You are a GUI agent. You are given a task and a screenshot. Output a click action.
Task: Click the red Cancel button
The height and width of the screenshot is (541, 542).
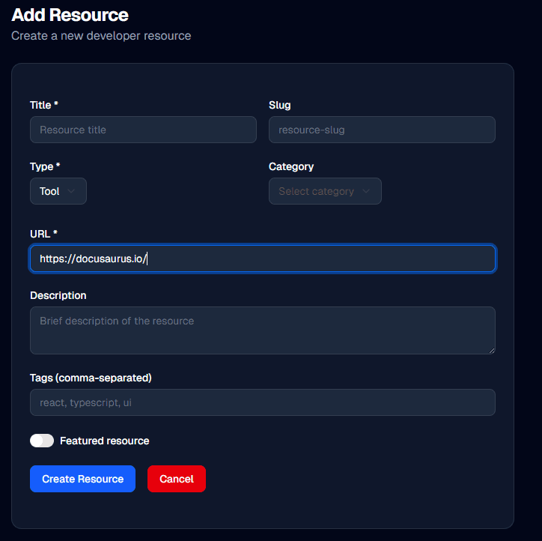pos(176,479)
